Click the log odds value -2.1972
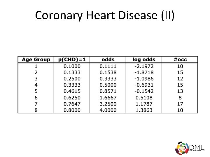Image resolution: width=210 pixels, height=157 pixels. pyautogui.click(x=143, y=66)
